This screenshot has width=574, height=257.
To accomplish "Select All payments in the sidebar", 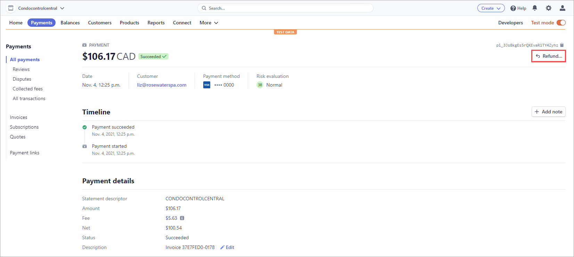I will (x=25, y=59).
